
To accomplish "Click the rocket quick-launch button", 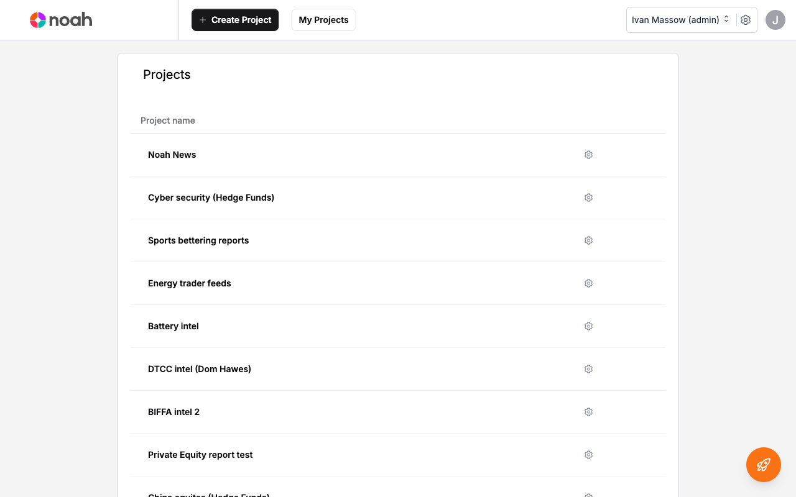I will pos(763,464).
